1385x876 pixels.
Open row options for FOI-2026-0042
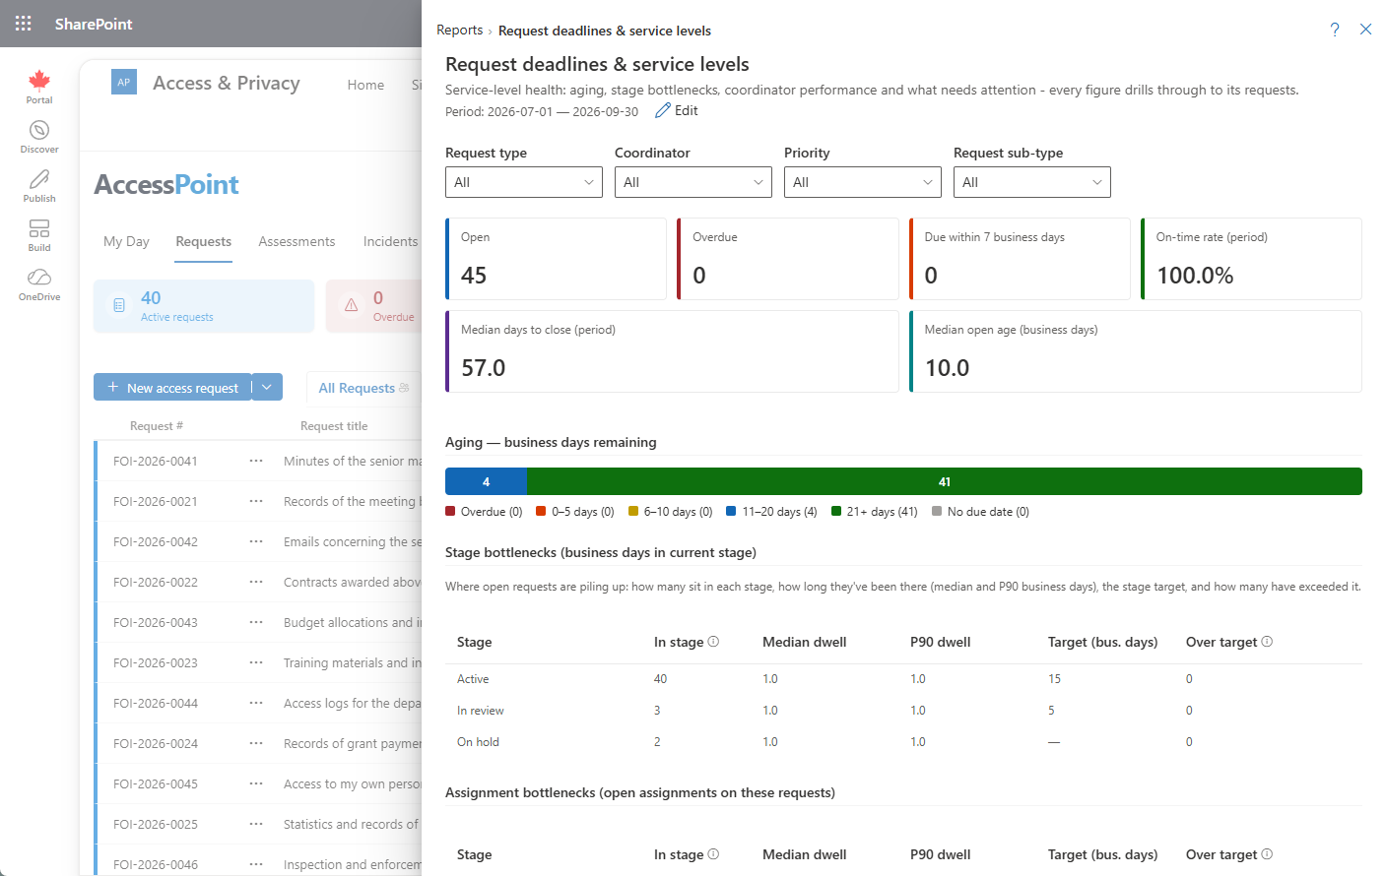(x=256, y=541)
